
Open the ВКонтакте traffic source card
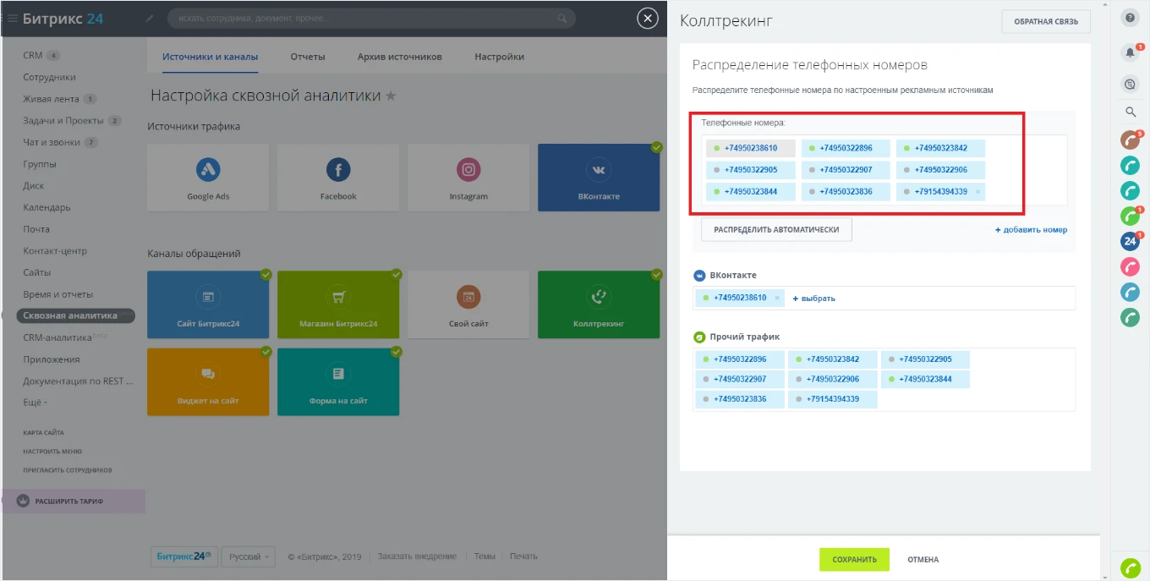(x=599, y=178)
